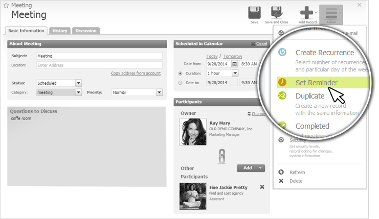Click the Ray Mary owner name

click(220, 123)
